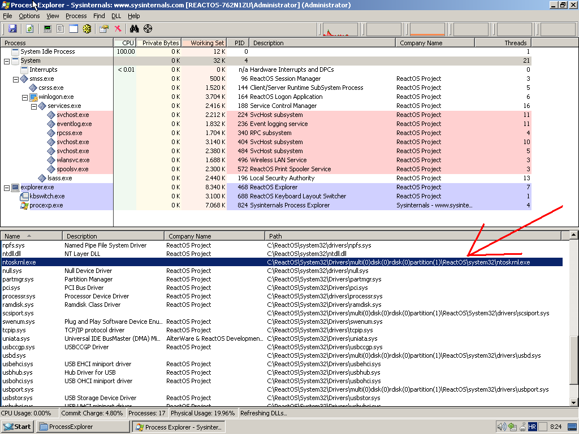Click the volume speaker tray icon
This screenshot has width=579, height=434.
click(501, 427)
